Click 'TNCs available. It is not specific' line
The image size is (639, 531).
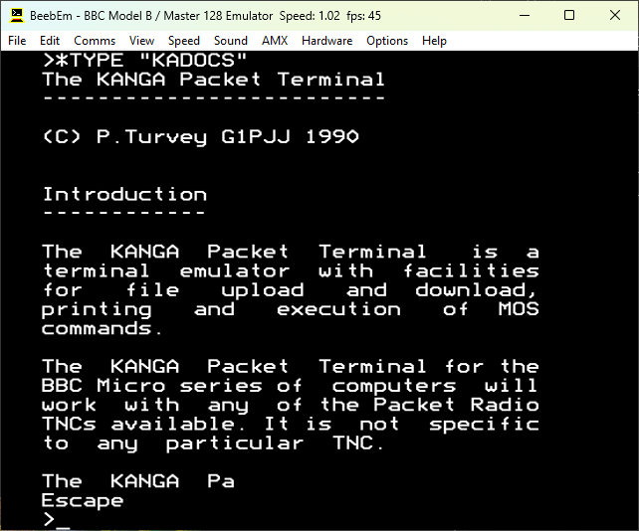[291, 425]
